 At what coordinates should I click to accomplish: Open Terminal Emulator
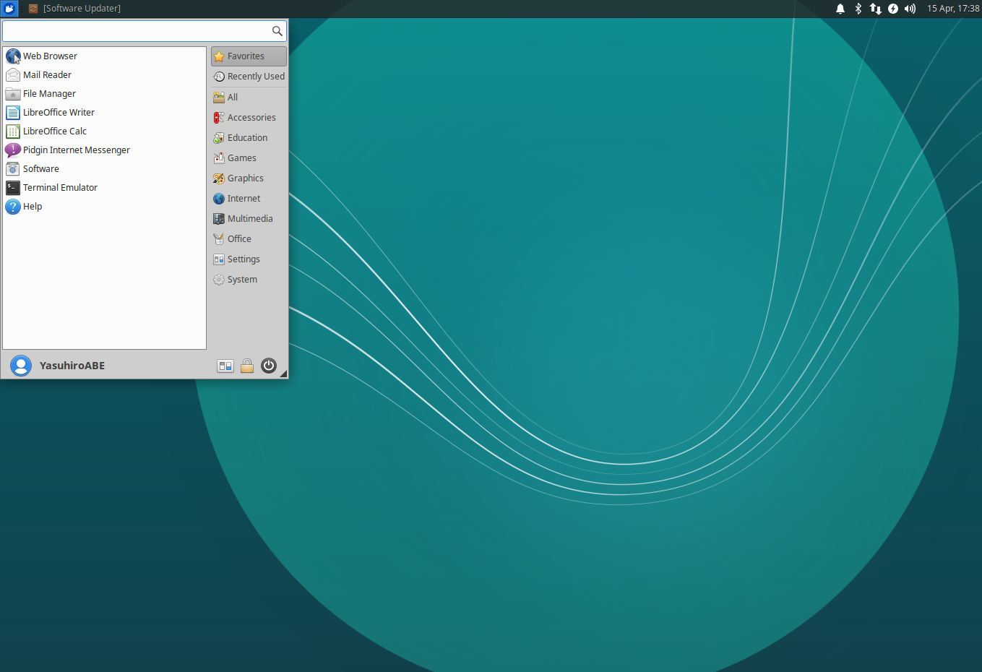click(59, 188)
